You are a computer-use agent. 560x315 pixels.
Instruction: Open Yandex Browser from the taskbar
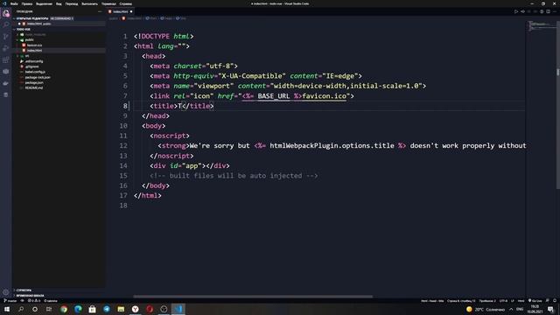[136, 309]
